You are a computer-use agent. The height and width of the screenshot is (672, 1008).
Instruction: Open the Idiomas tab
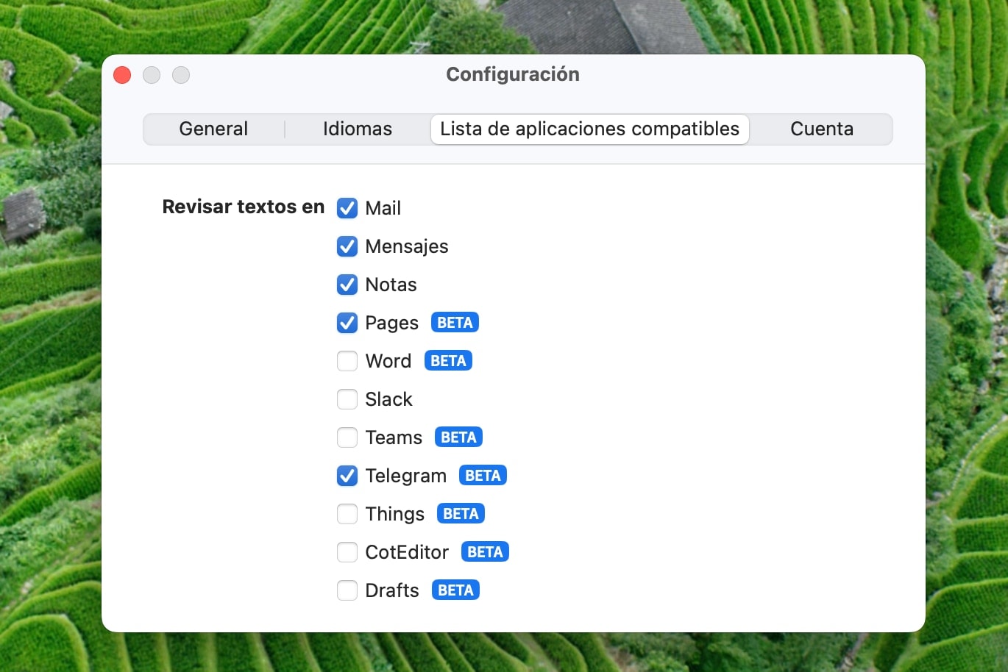click(357, 129)
